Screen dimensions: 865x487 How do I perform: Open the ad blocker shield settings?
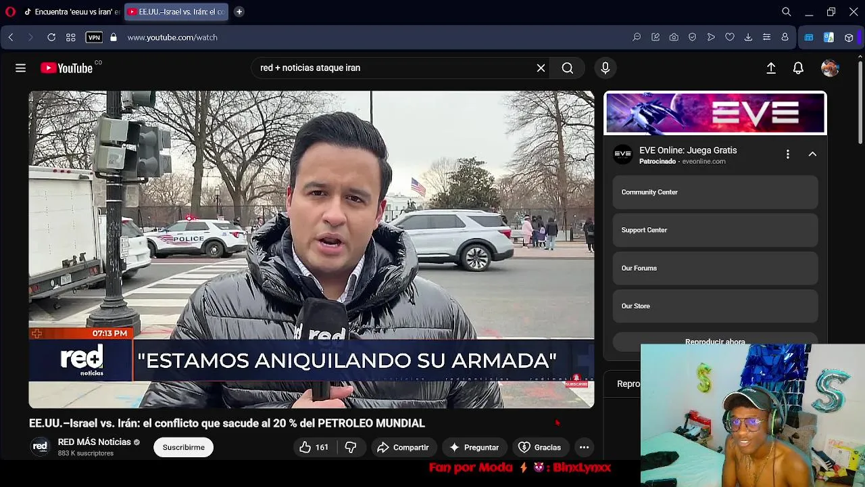coord(693,37)
